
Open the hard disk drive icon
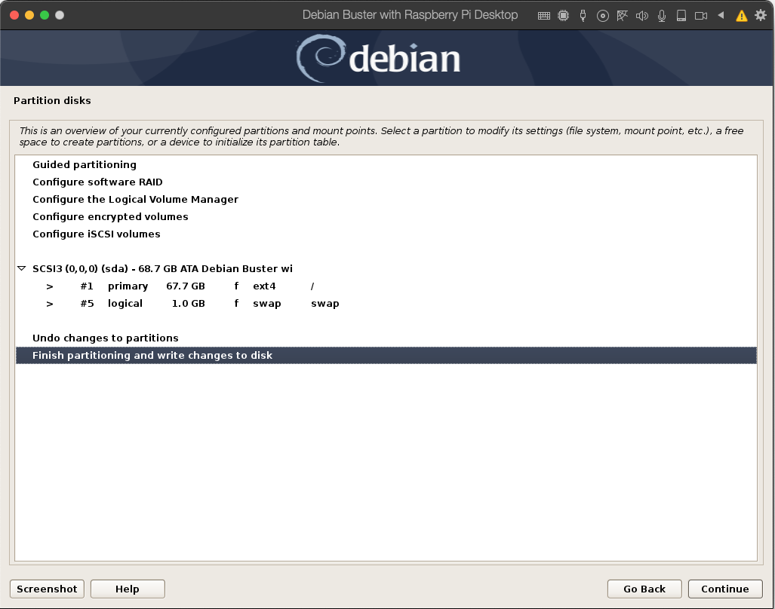pyautogui.click(x=681, y=16)
